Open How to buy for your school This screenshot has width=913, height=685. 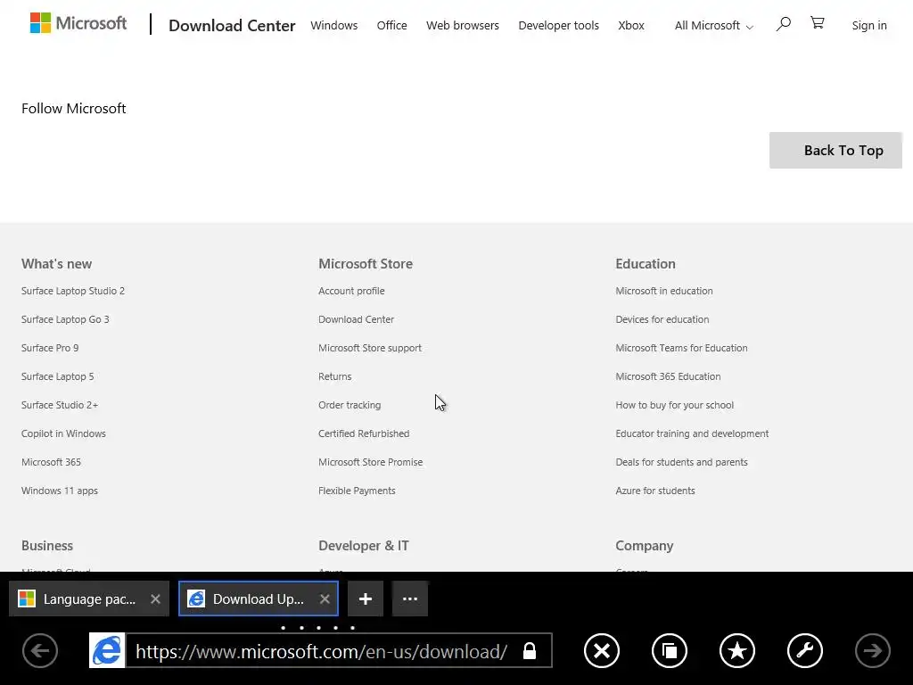[x=674, y=405]
